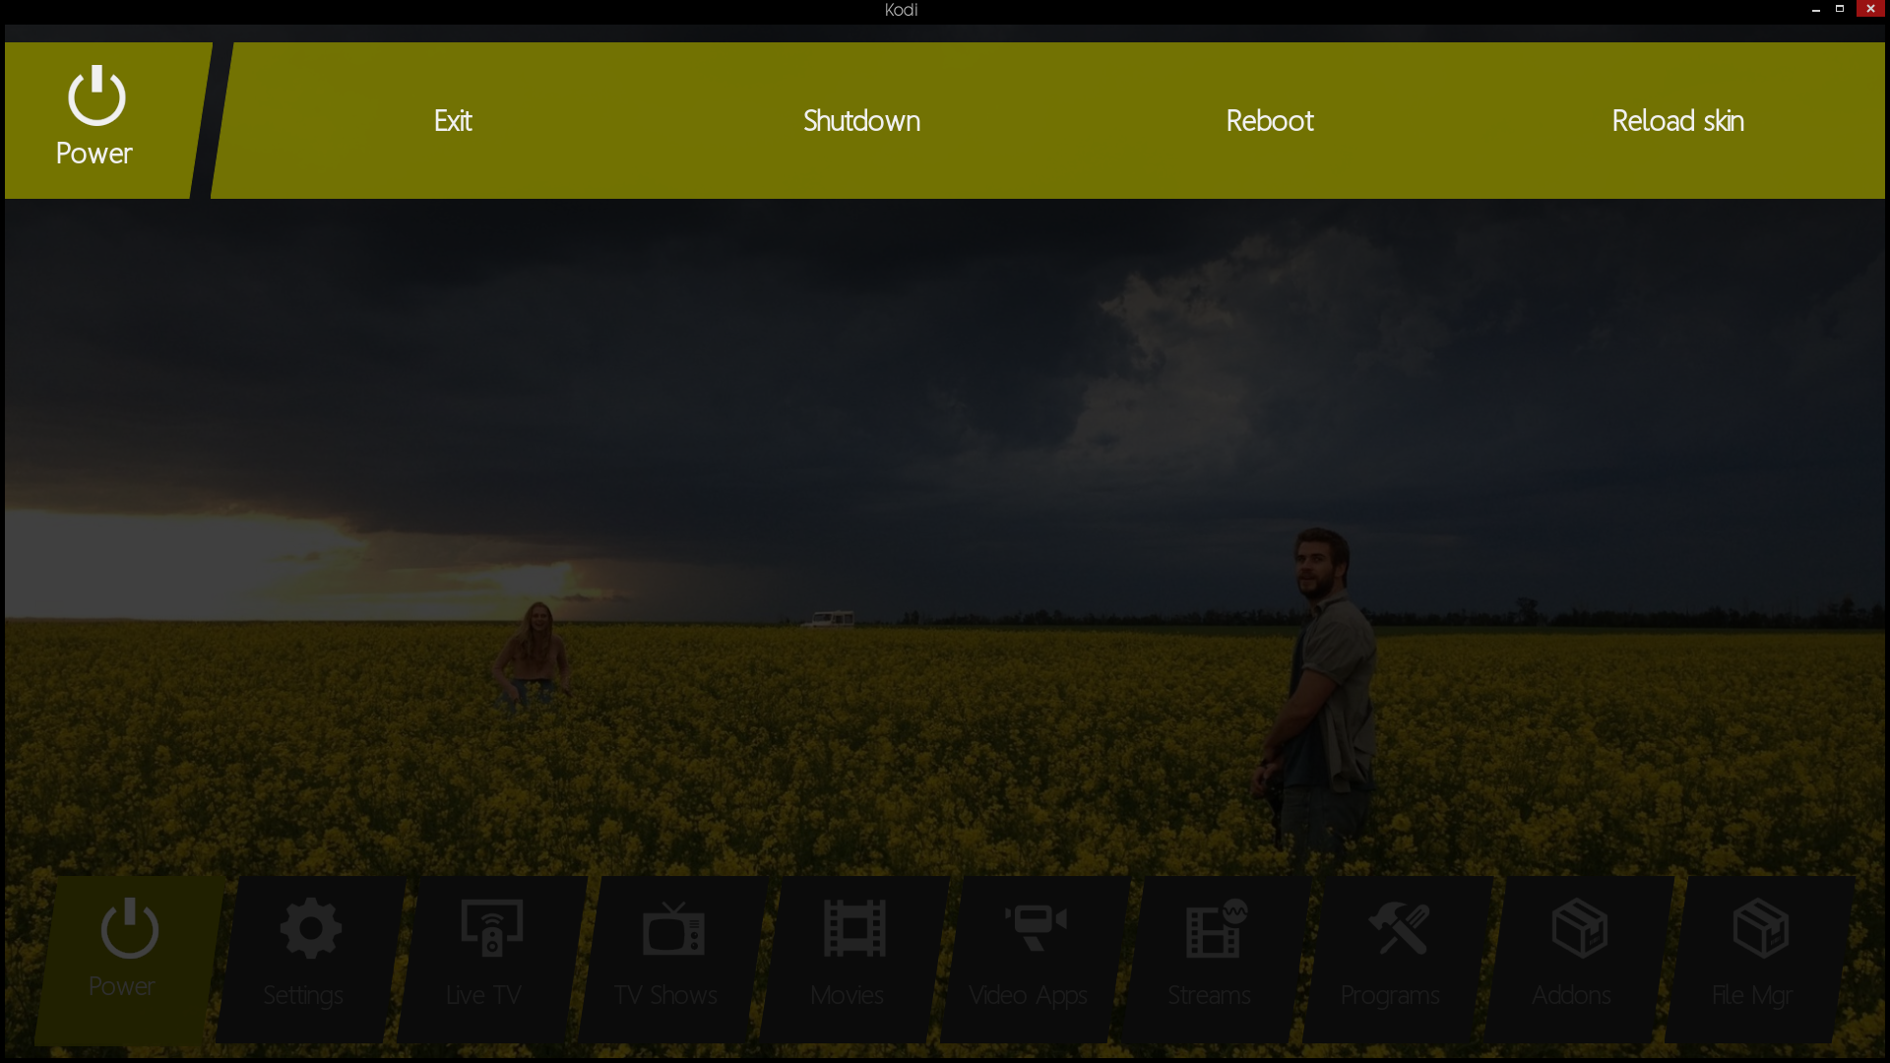Open the Addons box icon
The height and width of the screenshot is (1063, 1890).
point(1579,928)
